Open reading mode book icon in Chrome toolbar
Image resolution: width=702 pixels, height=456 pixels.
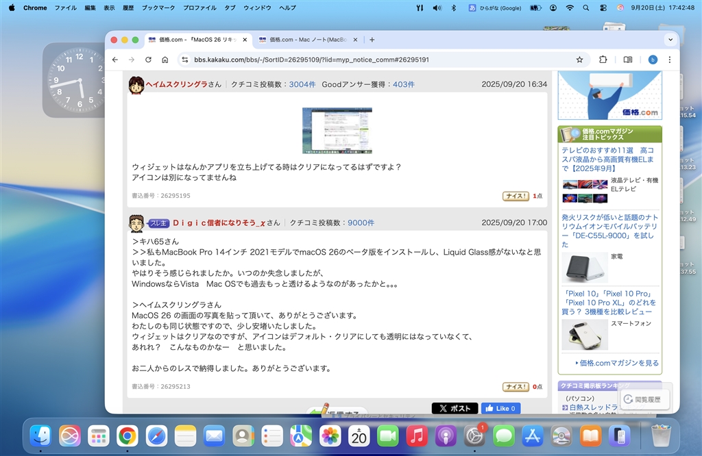coord(628,60)
